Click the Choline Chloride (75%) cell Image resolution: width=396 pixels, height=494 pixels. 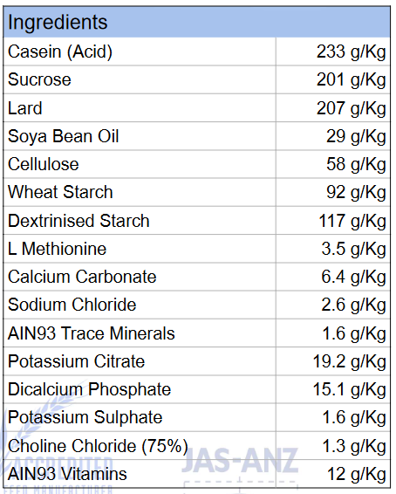pyautogui.click(x=140, y=446)
